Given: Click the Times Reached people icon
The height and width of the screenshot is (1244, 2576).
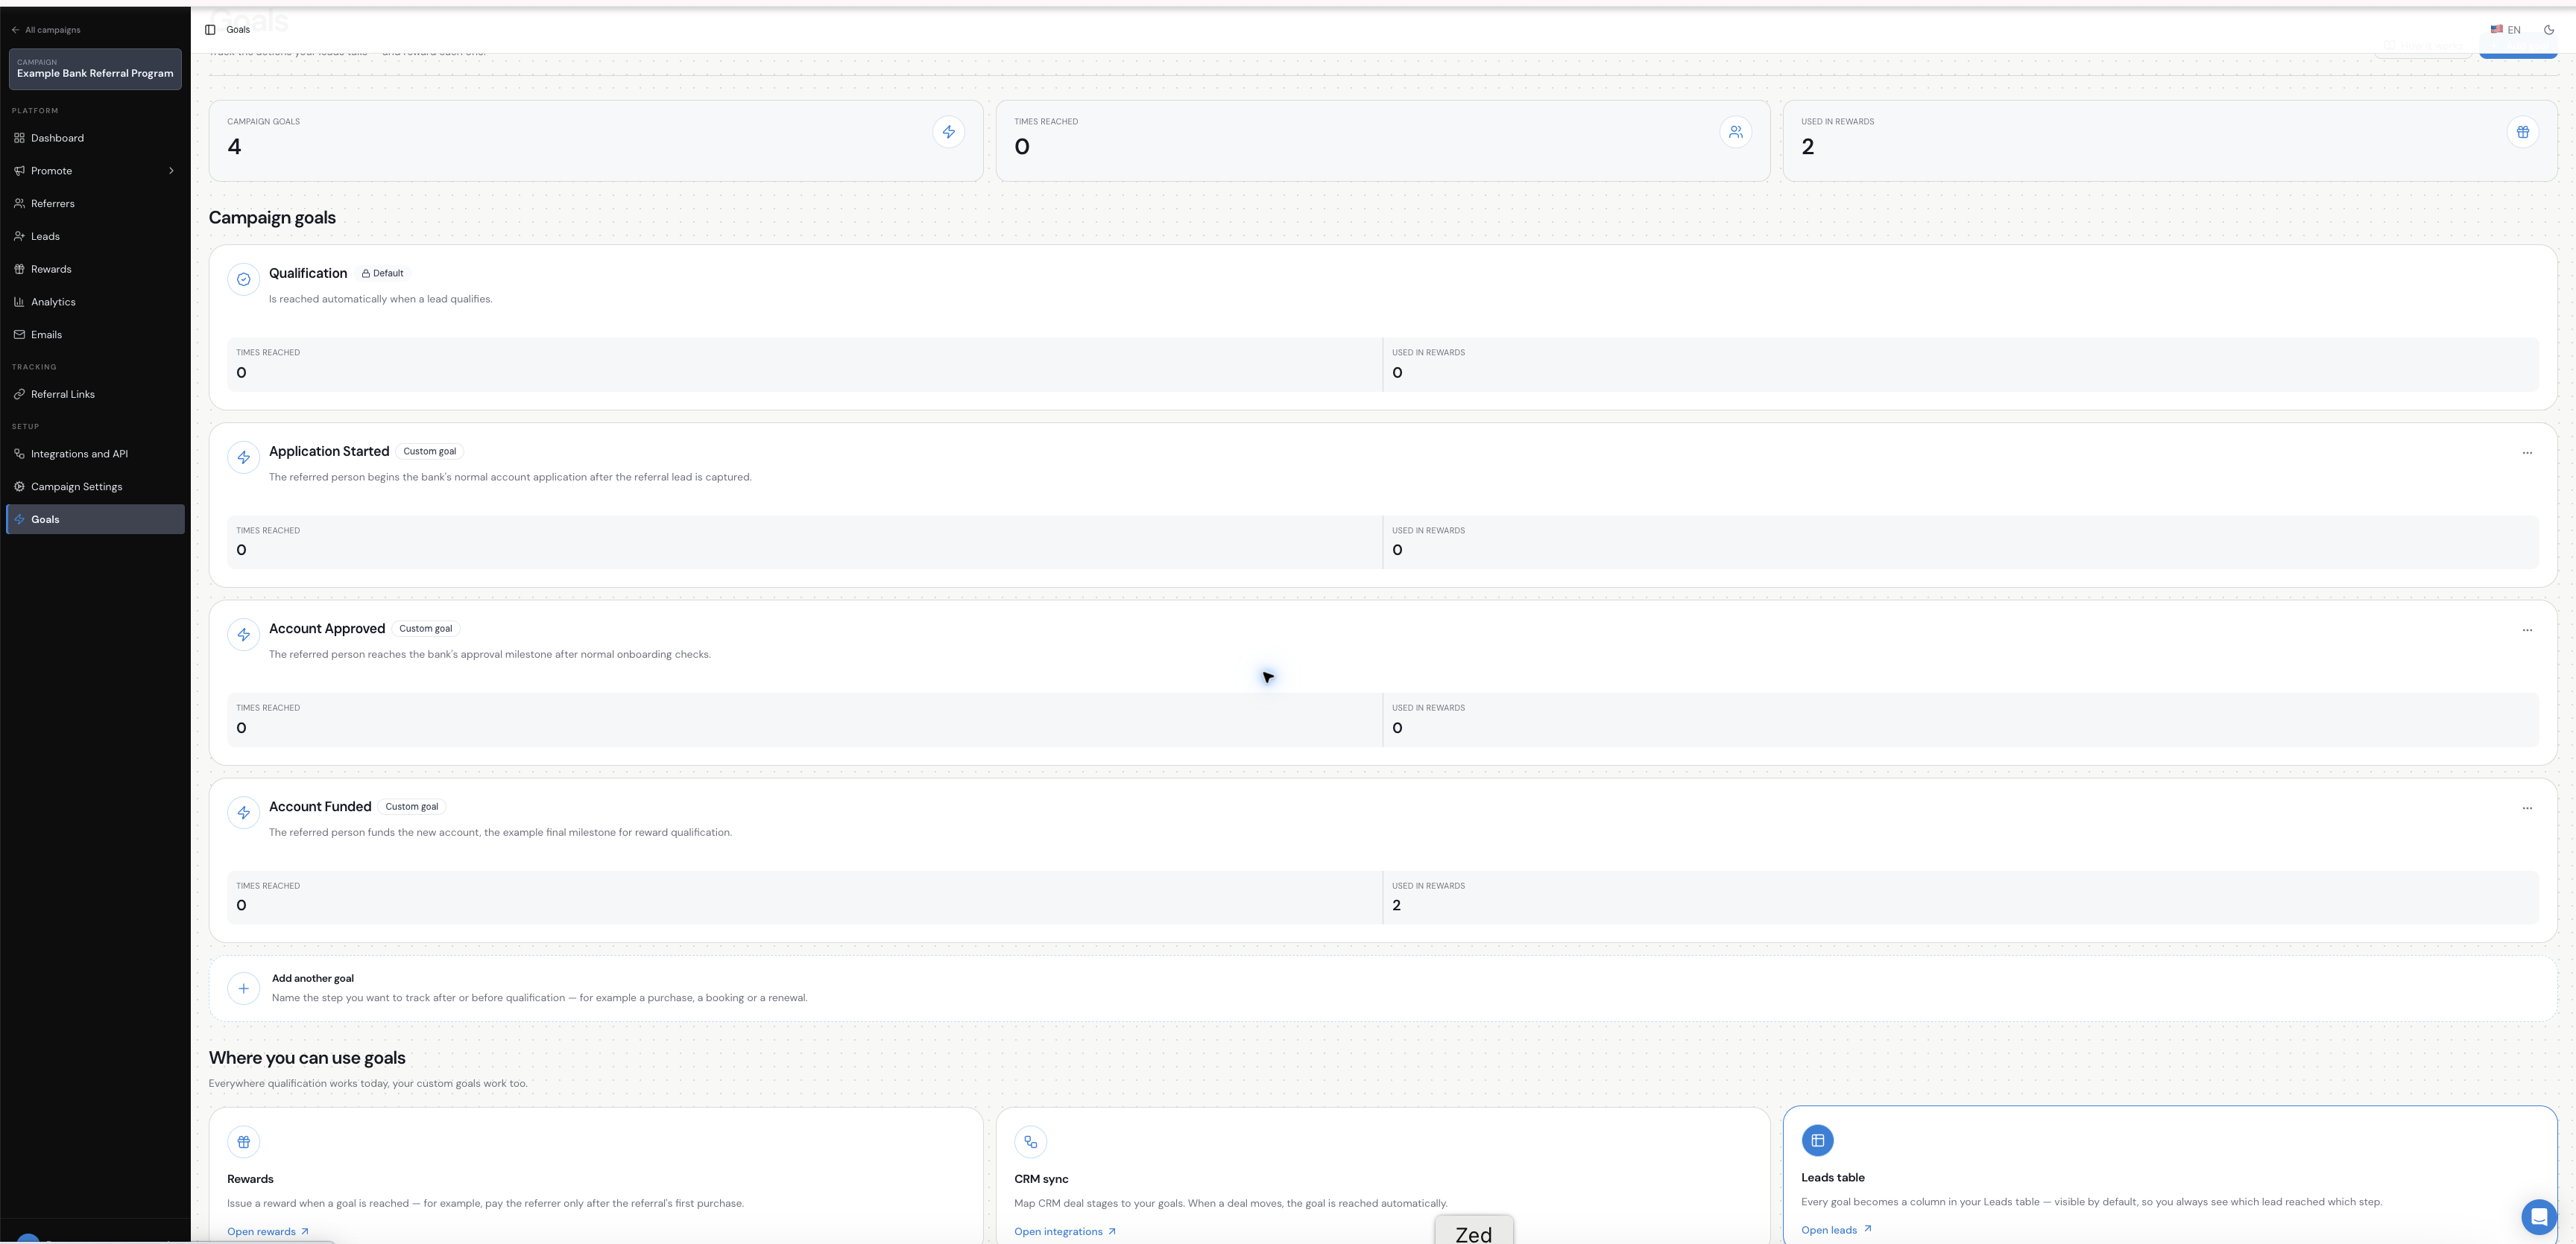Looking at the screenshot, I should tap(1735, 132).
